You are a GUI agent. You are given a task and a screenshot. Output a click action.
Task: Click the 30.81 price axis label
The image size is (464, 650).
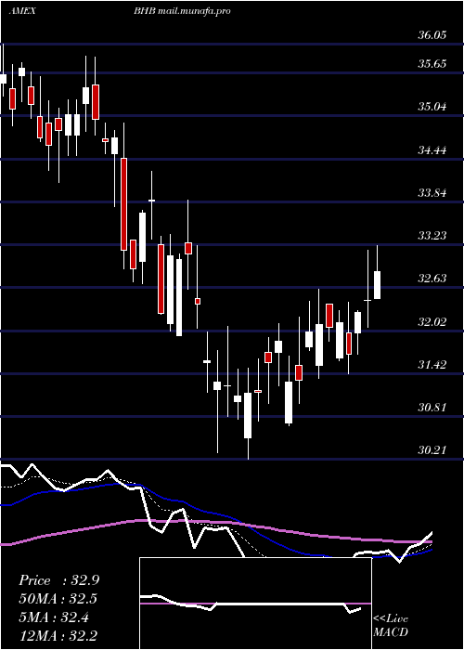(x=432, y=408)
